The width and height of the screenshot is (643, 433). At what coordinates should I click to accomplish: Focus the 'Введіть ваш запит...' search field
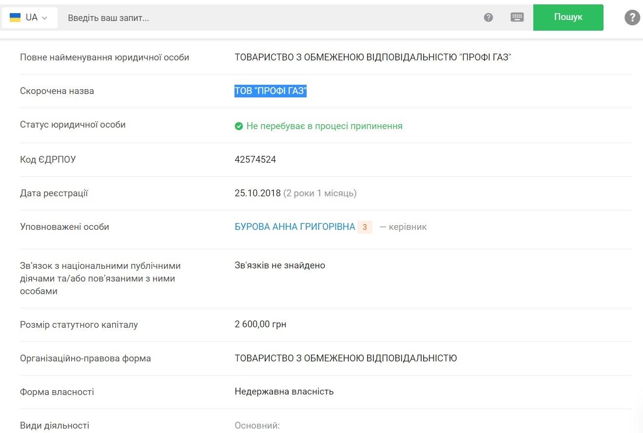pos(268,18)
